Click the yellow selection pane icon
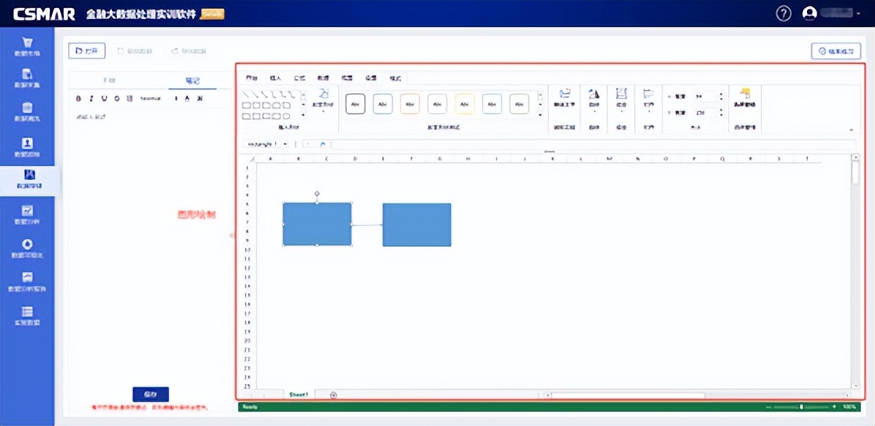This screenshot has width=875, height=426. (x=745, y=93)
